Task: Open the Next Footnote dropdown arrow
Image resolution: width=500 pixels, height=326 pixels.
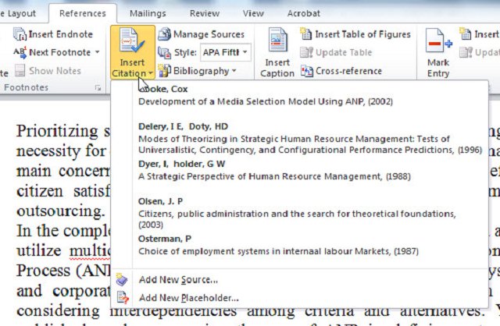Action: [x=97, y=52]
